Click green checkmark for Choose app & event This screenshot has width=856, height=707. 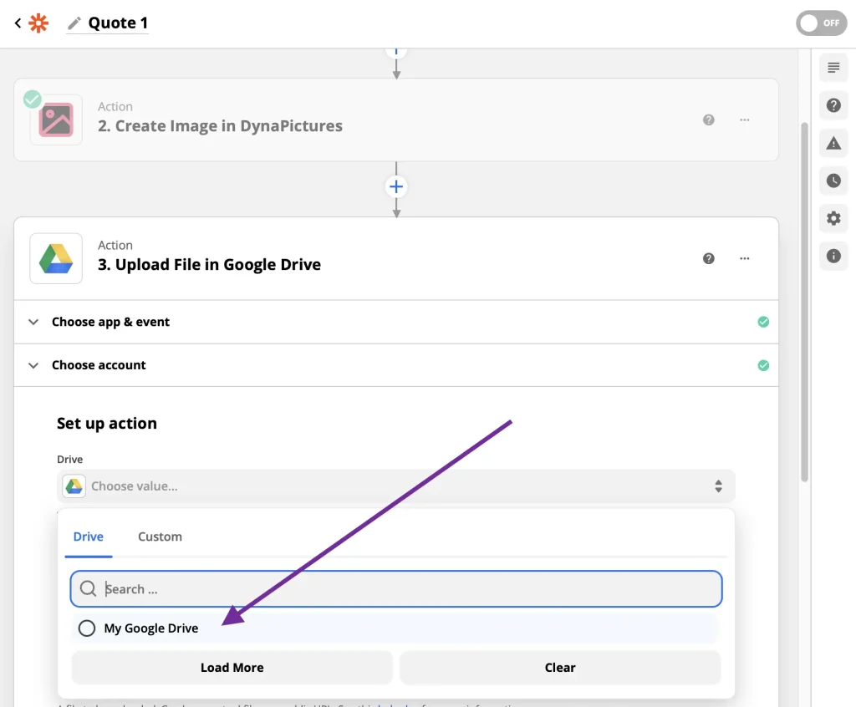763,322
